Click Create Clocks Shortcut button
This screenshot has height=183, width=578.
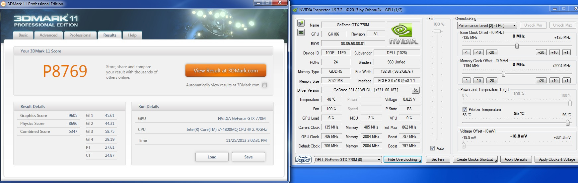click(475, 159)
